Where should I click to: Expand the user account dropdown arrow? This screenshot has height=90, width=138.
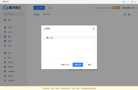pos(137,8)
